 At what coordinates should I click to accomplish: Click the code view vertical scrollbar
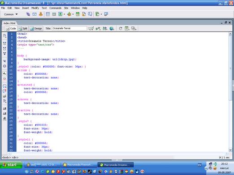point(230,92)
